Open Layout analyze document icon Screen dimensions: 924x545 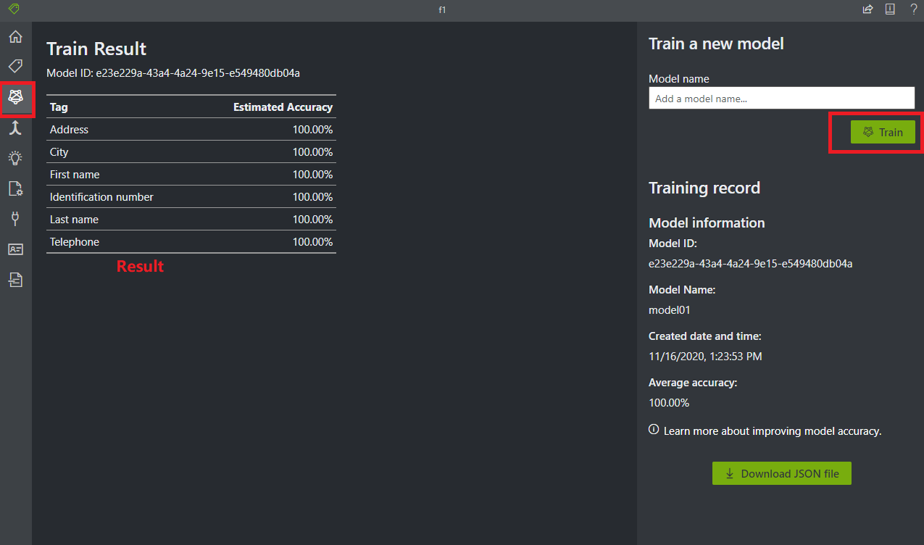(x=15, y=279)
